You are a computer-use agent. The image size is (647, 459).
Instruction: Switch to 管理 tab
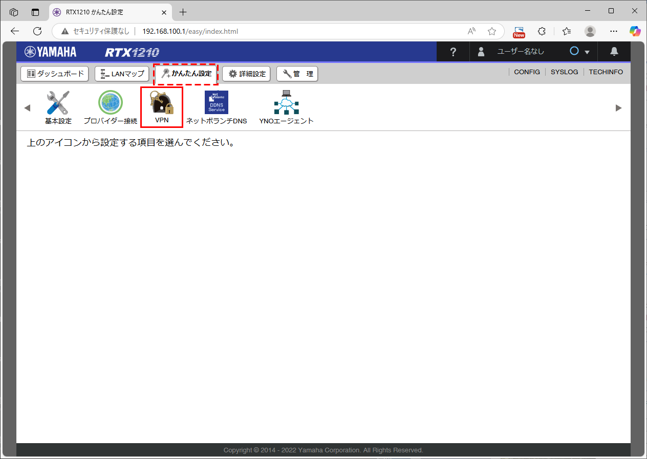(297, 74)
